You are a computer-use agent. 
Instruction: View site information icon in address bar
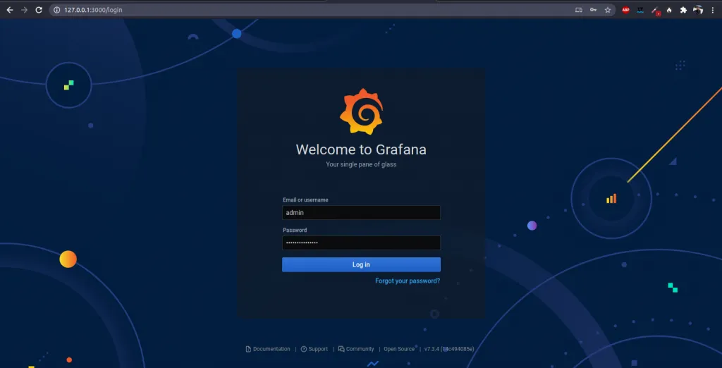point(56,10)
